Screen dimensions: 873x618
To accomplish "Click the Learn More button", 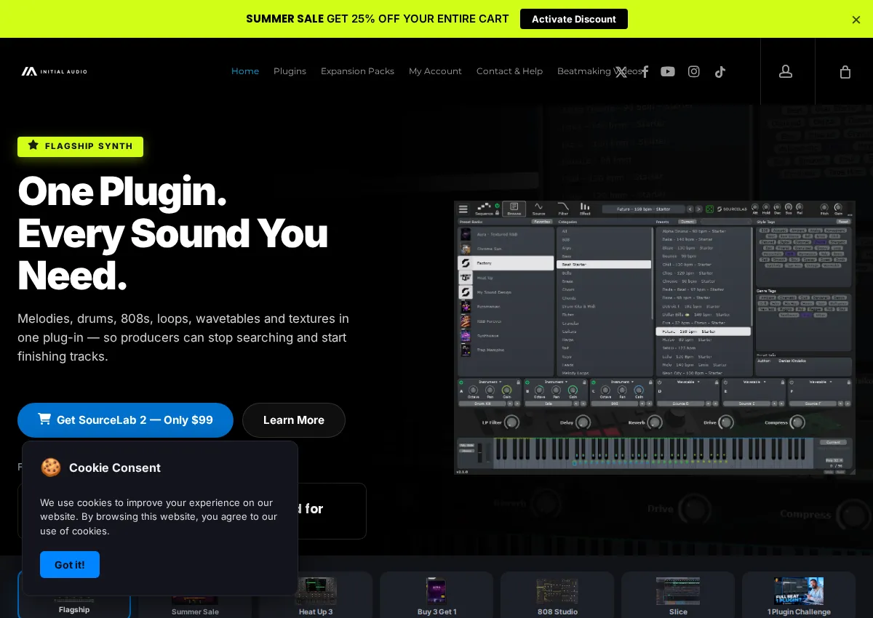I will coord(294,420).
